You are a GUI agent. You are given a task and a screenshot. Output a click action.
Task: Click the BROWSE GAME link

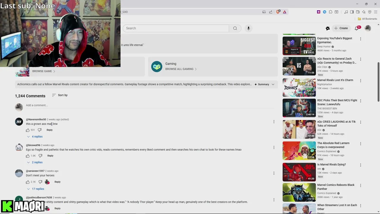44,71
